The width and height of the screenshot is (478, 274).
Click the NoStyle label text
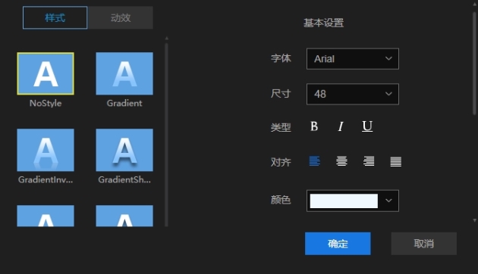pyautogui.click(x=46, y=104)
